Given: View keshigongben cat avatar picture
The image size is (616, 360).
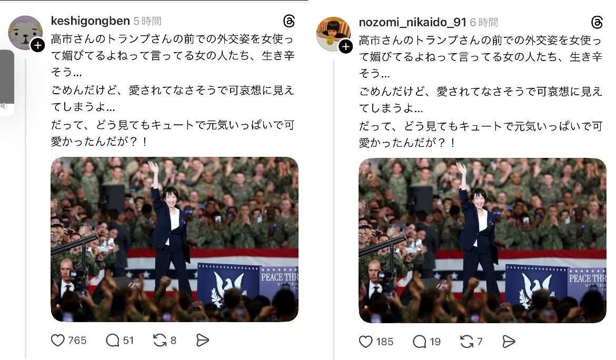Looking at the screenshot, I should pos(25,33).
